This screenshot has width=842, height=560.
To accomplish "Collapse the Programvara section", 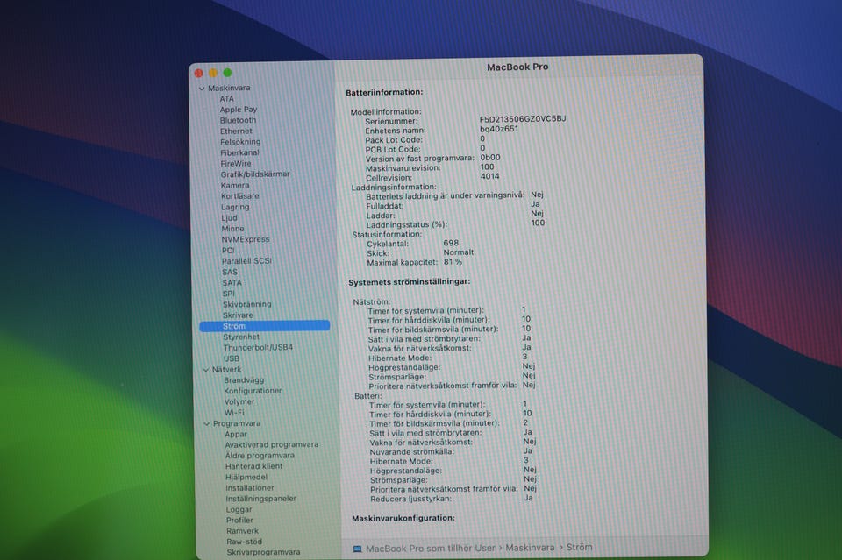I will click(207, 424).
